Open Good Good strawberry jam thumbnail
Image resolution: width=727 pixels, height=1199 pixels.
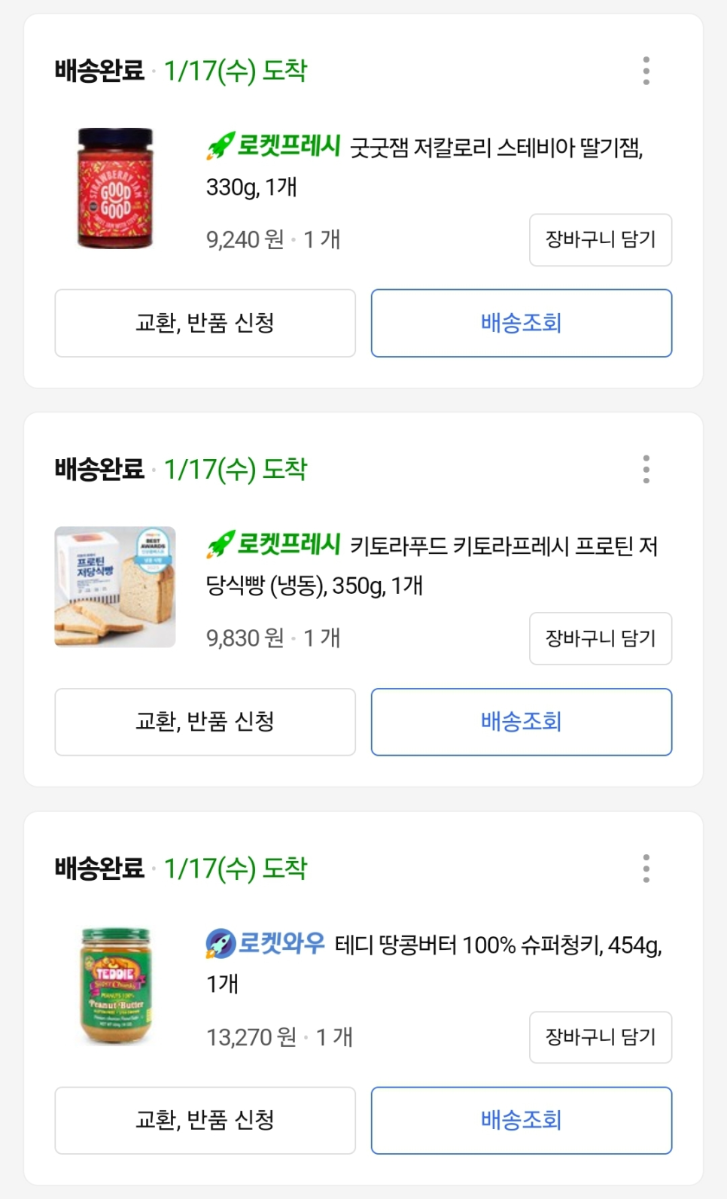pos(115,188)
